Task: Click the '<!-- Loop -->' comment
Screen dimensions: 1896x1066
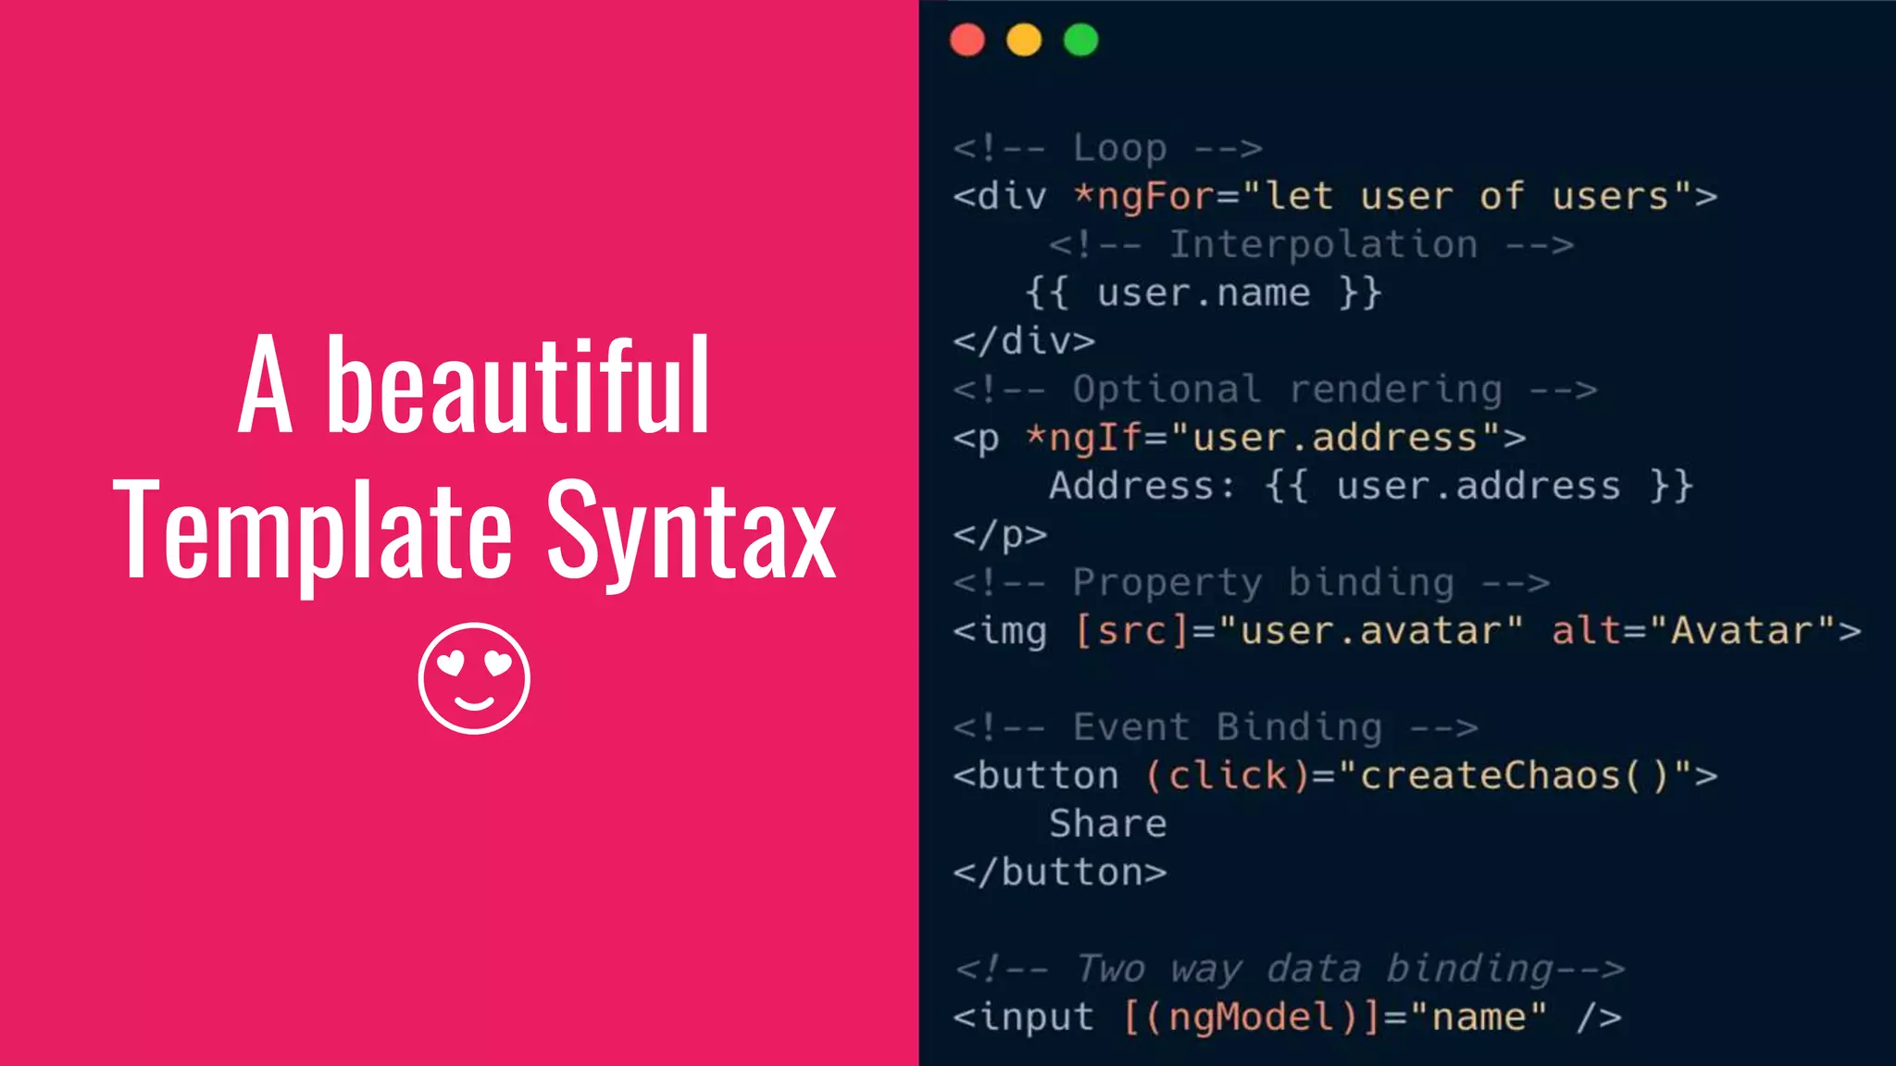Action: [1108, 149]
